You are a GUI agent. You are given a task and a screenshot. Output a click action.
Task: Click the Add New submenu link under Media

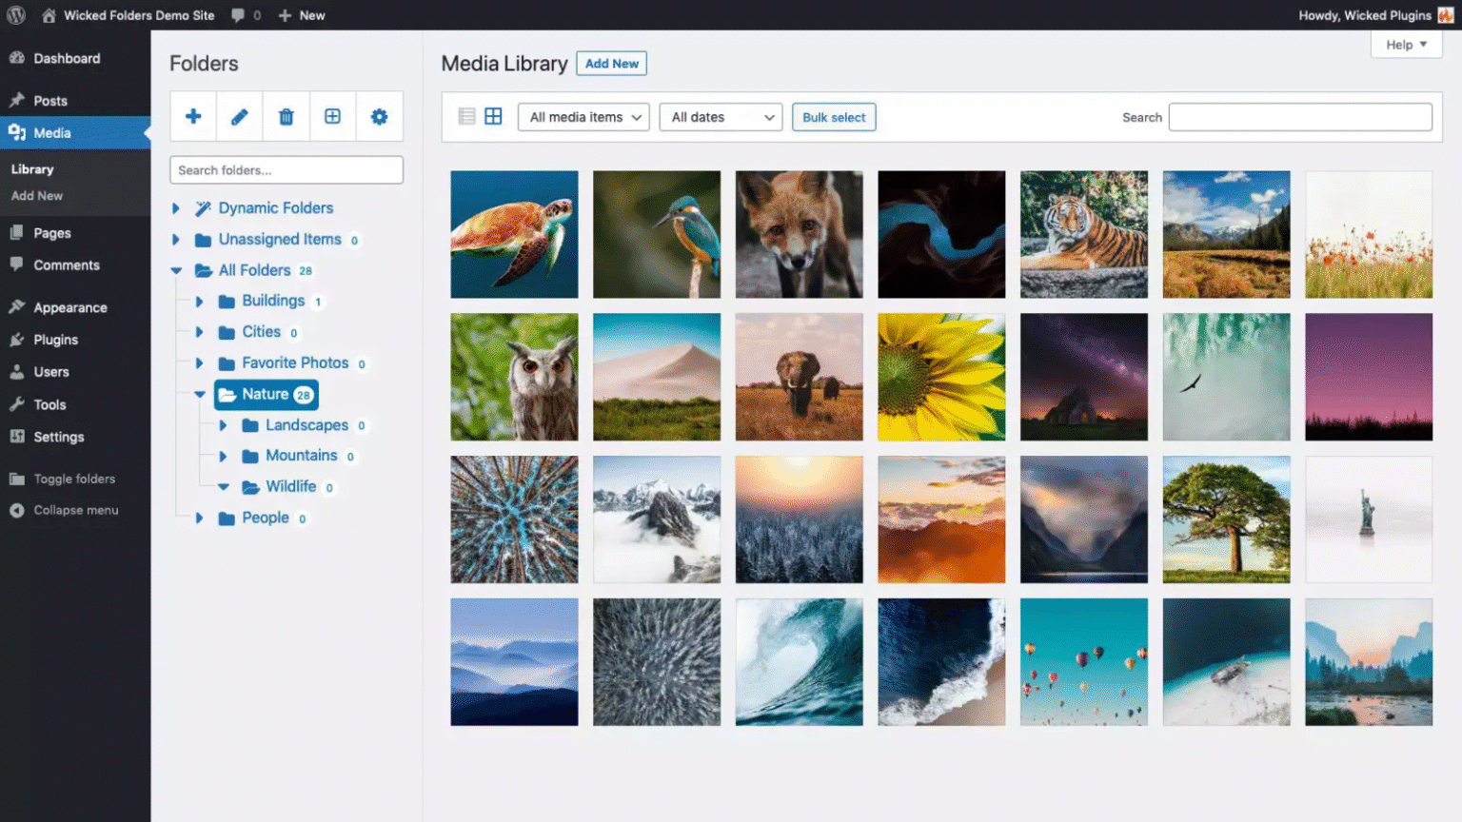click(37, 196)
